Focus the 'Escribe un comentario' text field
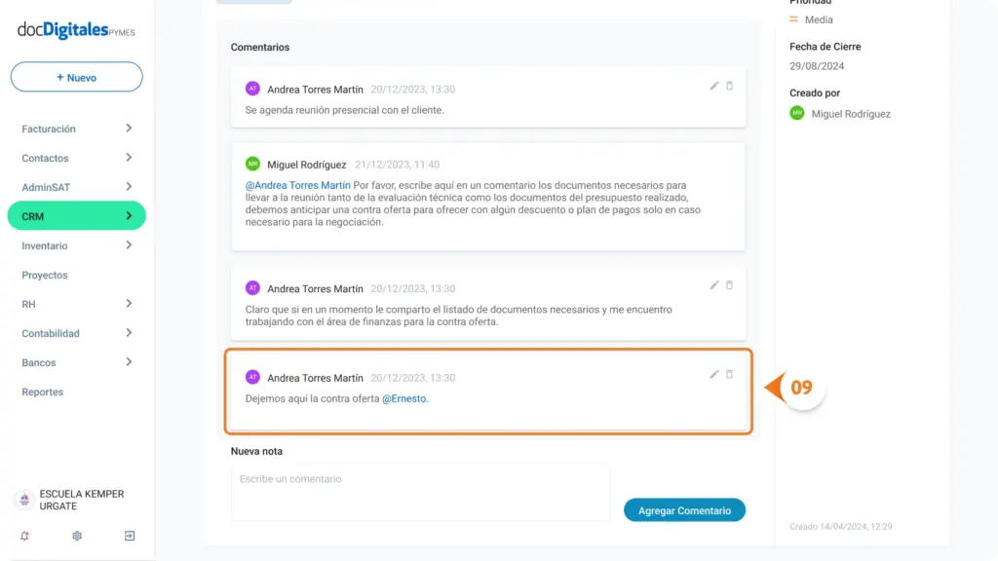Image resolution: width=998 pixels, height=561 pixels. [x=420, y=492]
